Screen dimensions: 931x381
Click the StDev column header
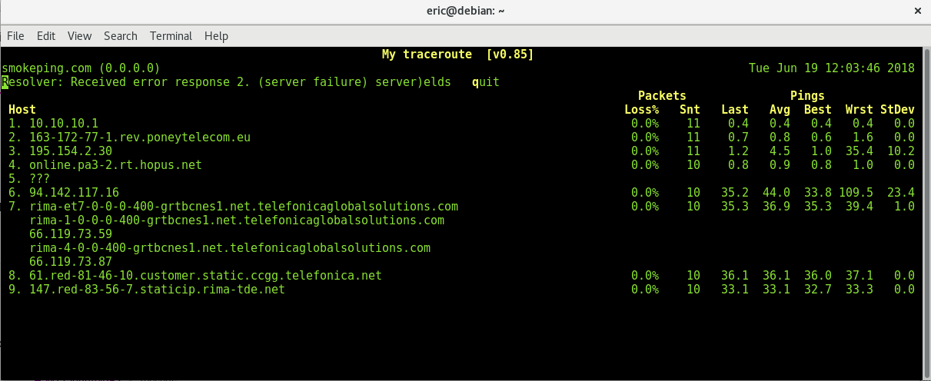coord(898,110)
